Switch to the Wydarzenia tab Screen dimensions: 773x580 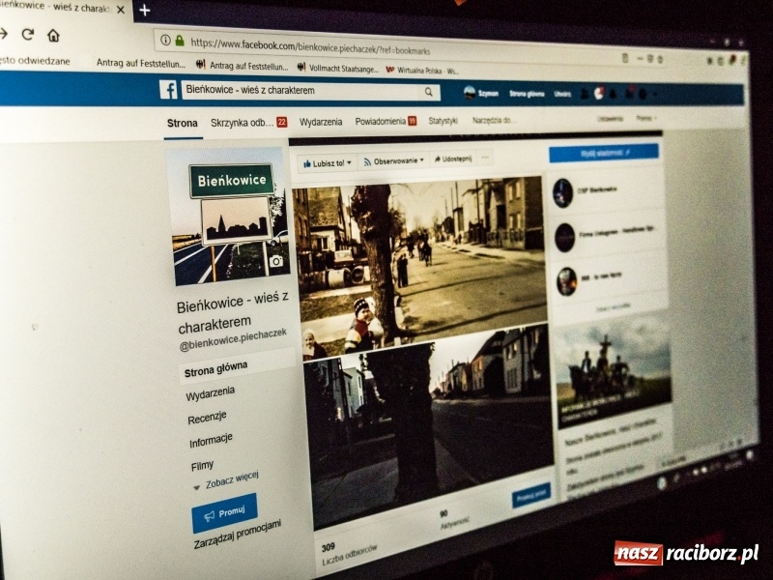(x=322, y=121)
